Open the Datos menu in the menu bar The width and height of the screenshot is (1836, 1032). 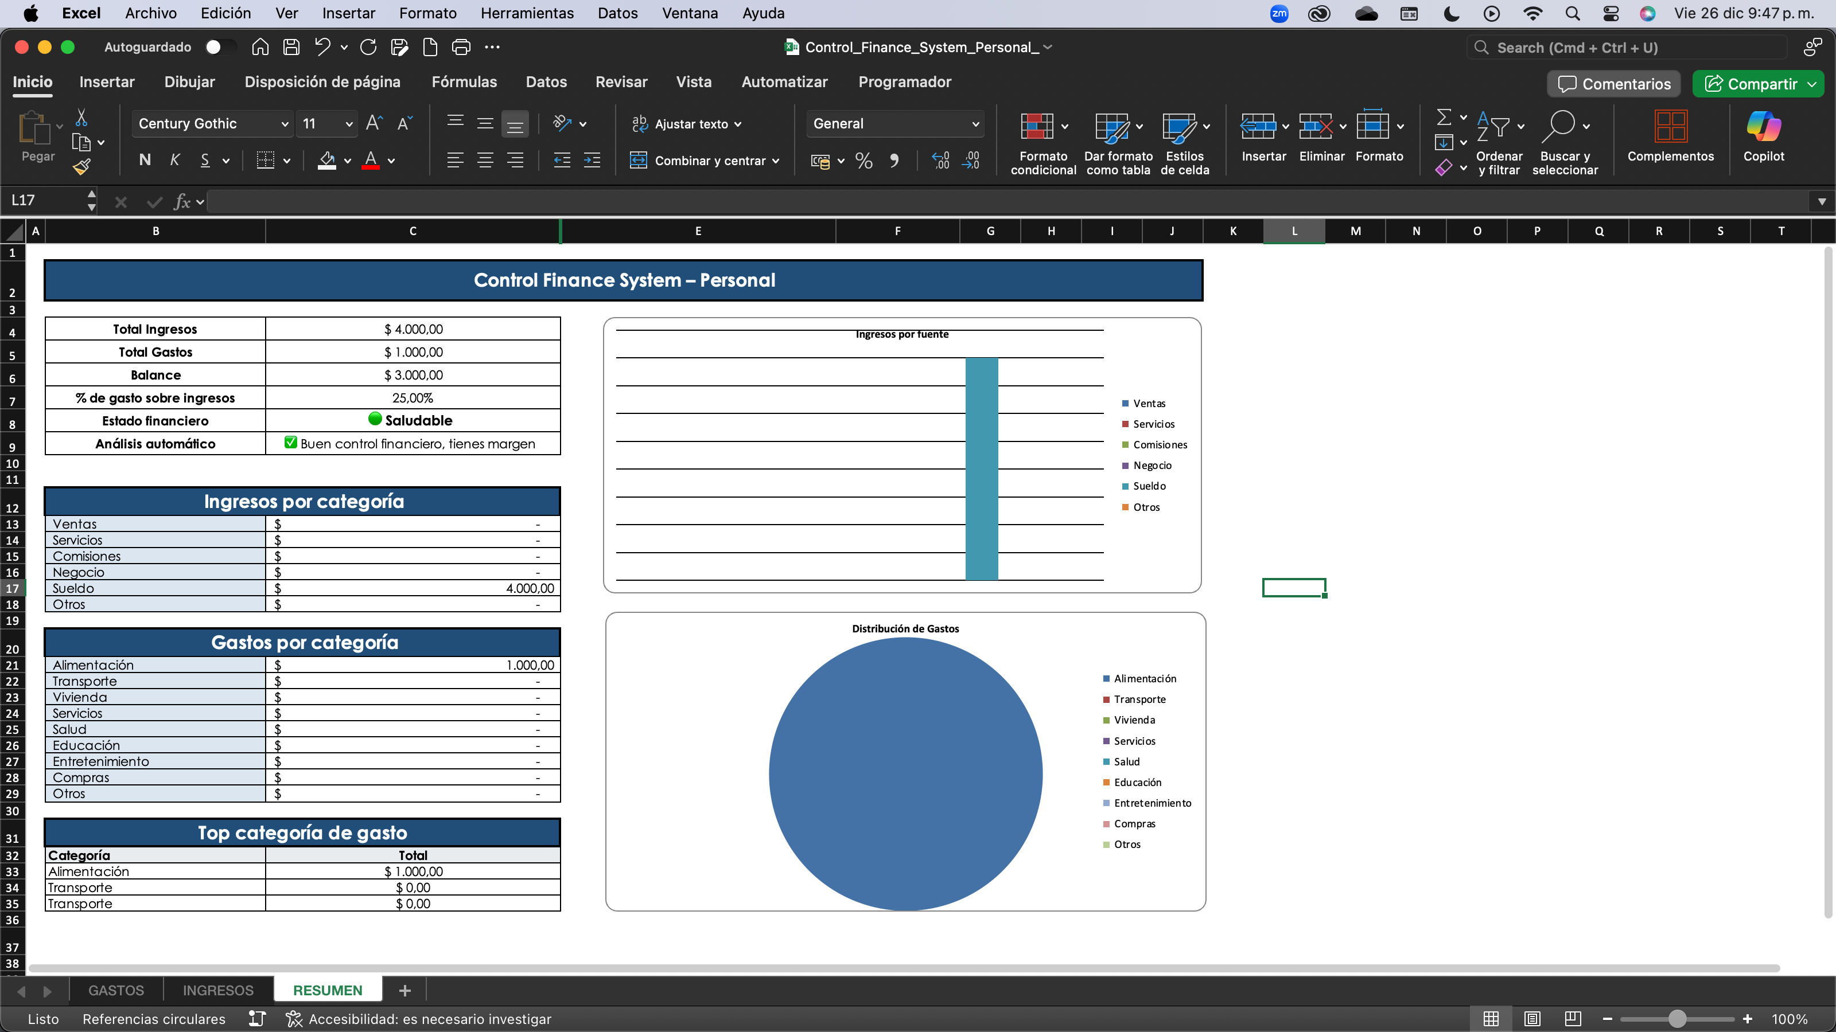617,13
